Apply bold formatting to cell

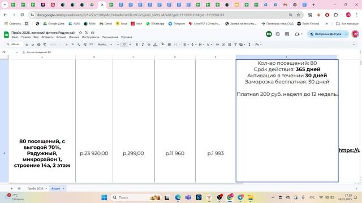coord(137,45)
